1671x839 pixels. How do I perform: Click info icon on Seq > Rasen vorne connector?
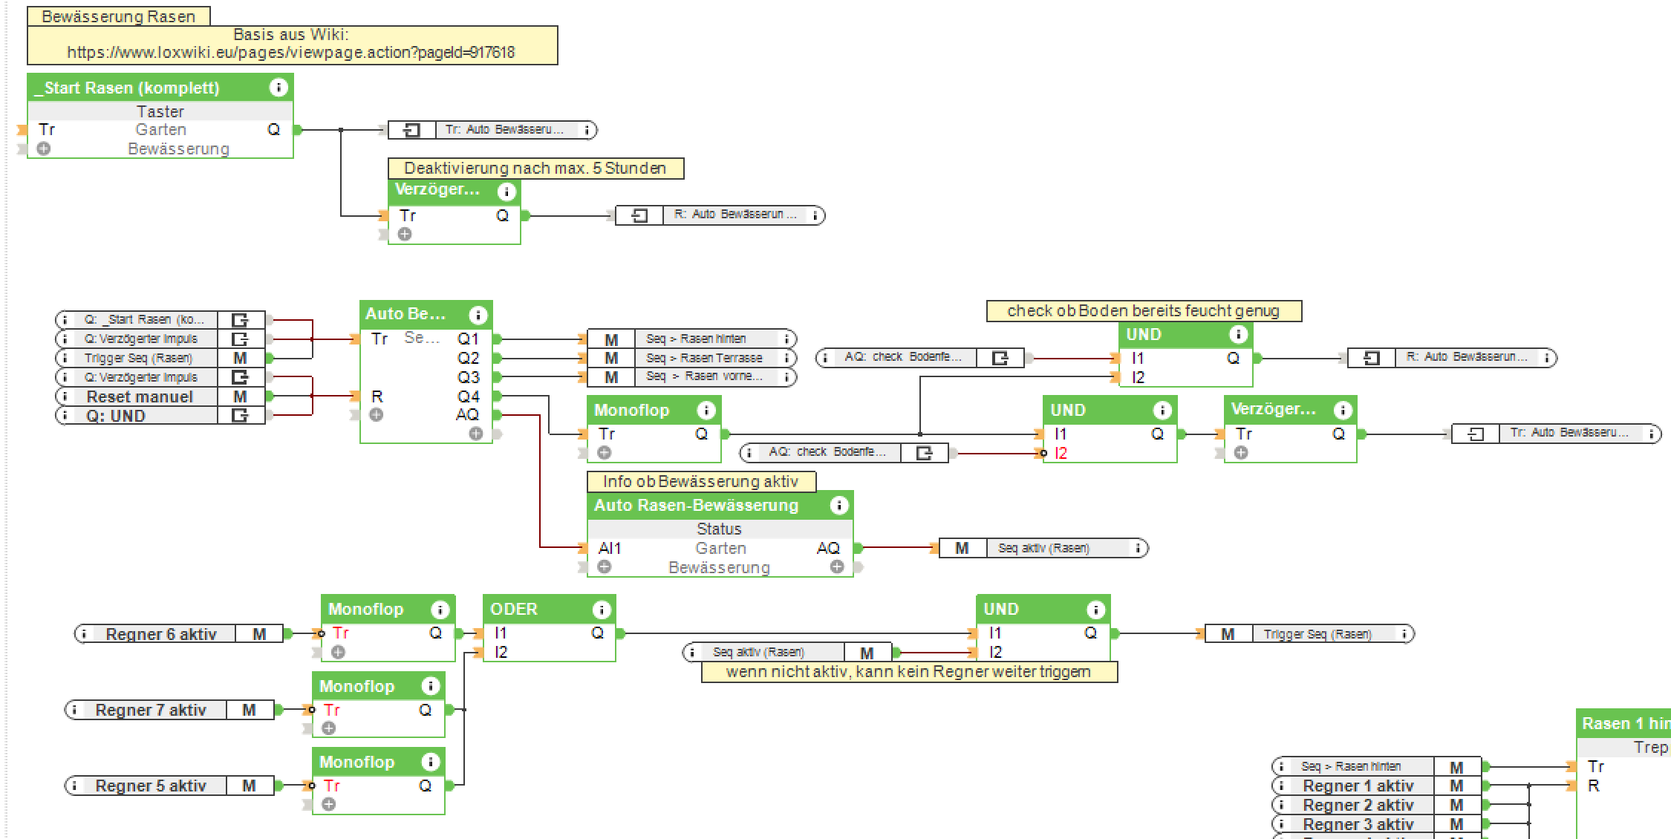pyautogui.click(x=786, y=377)
